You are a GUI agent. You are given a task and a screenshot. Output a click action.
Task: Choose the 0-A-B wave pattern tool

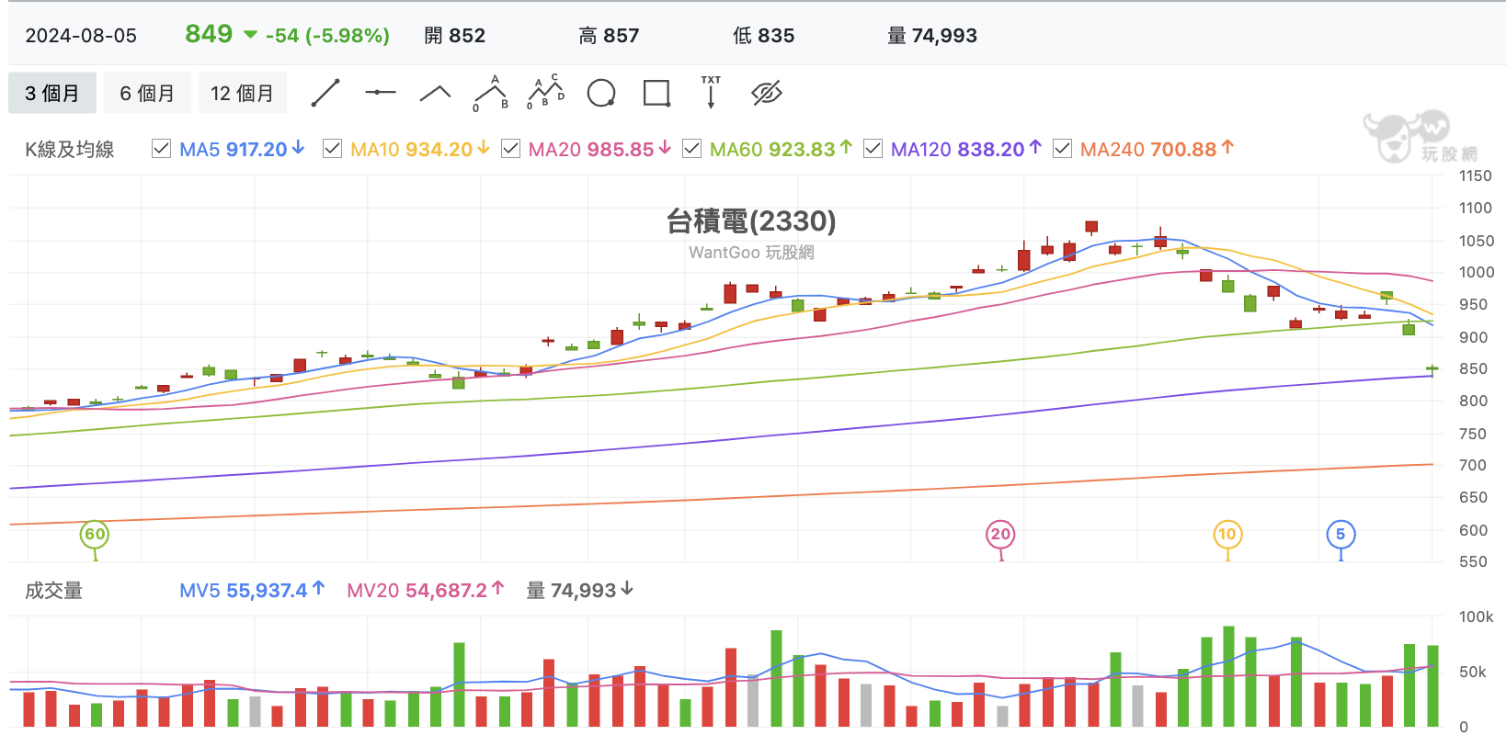click(491, 93)
